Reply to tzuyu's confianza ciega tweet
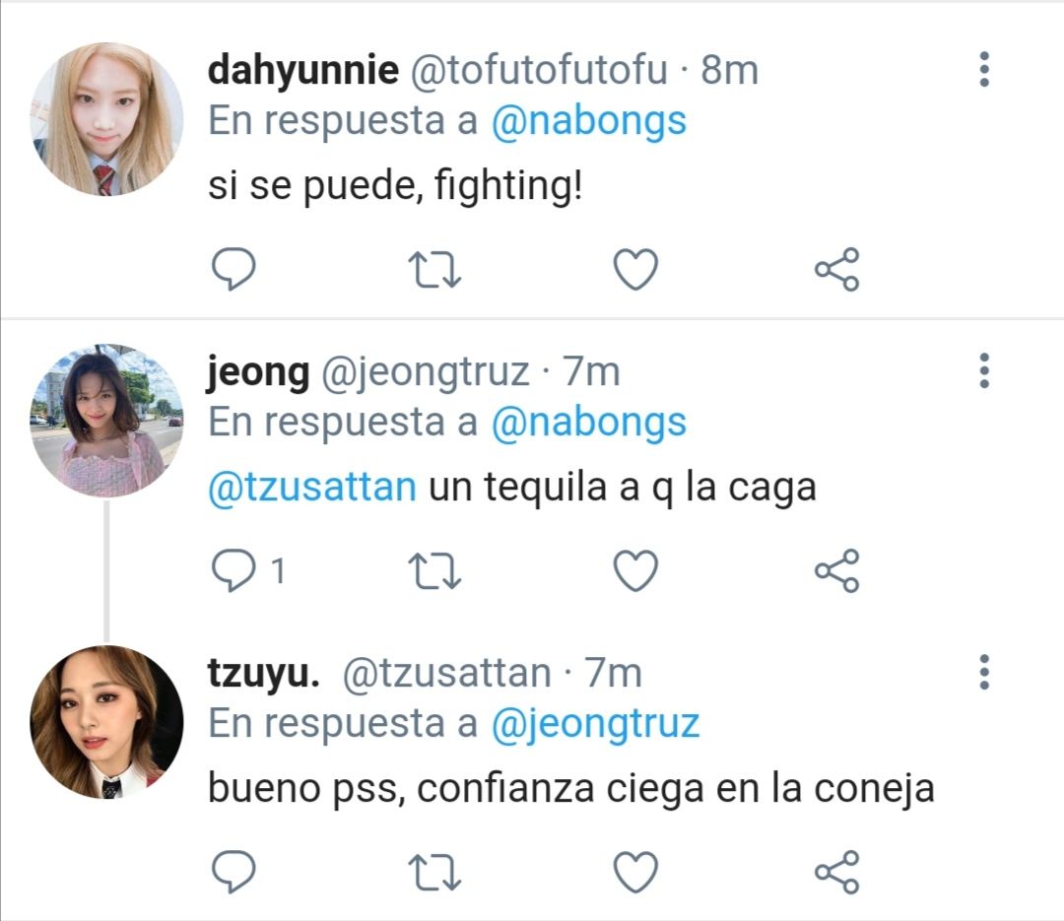Screen dimensions: 1064x921 point(233,872)
